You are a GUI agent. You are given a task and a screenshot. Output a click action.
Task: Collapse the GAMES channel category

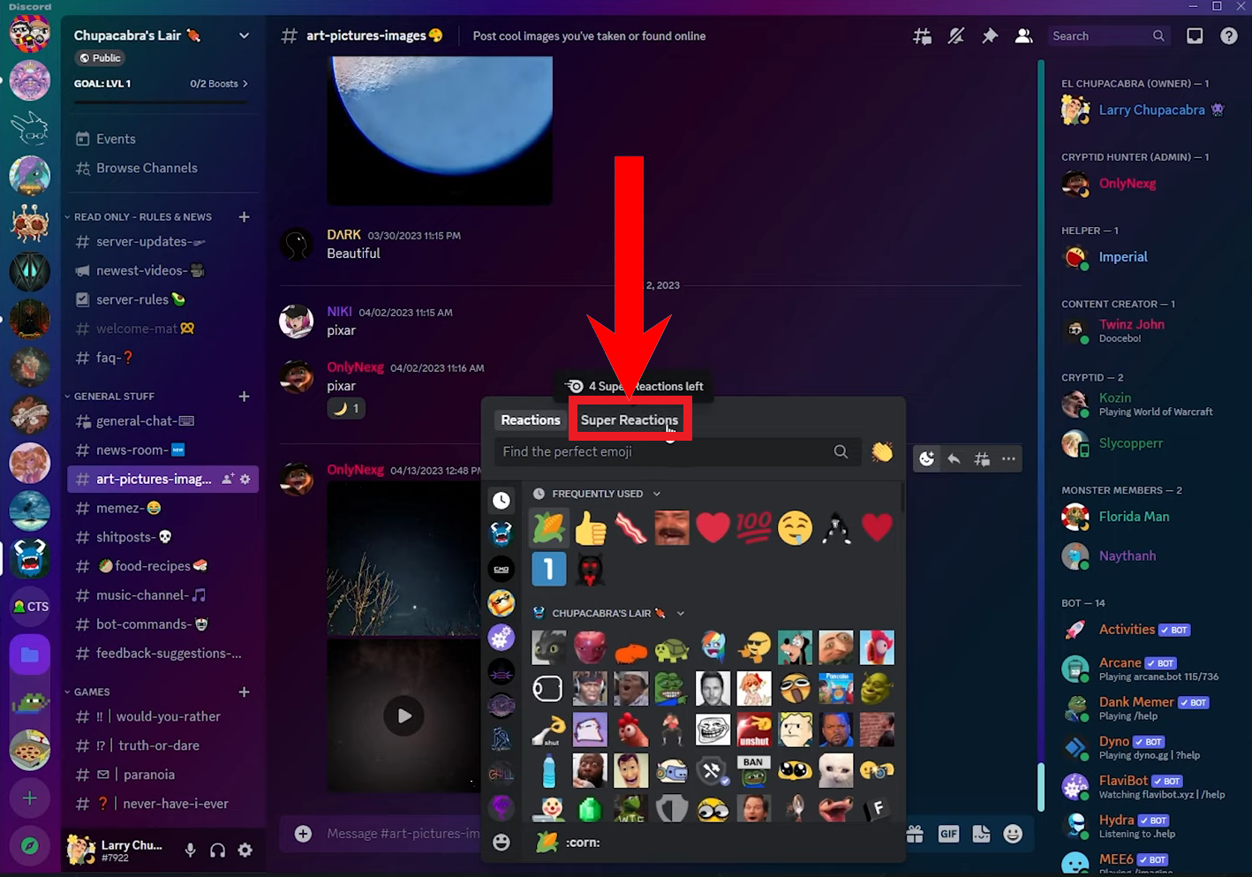[x=91, y=692]
